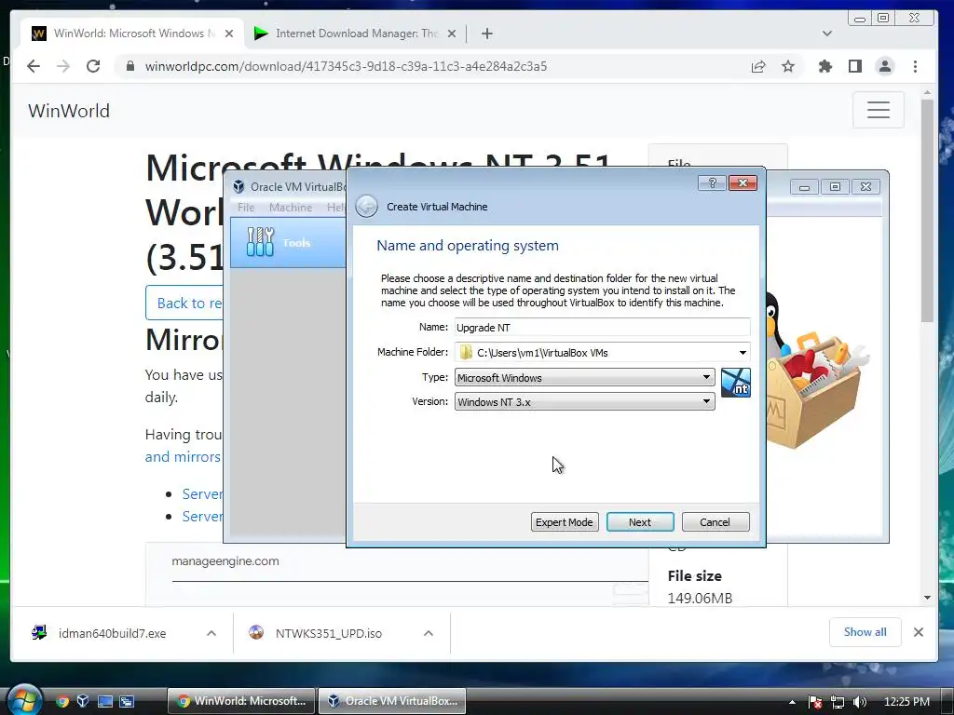Image resolution: width=954 pixels, height=715 pixels.
Task: Click the share page icon
Action: pyautogui.click(x=758, y=66)
